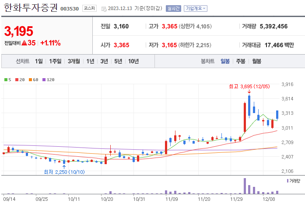Viewport: 305px width, 210px height.
Task: Click the previous close value 3,160
Action: [121, 26]
